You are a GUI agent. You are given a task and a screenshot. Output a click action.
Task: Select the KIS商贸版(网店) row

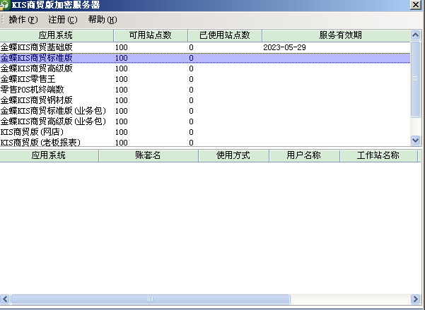tap(205, 132)
